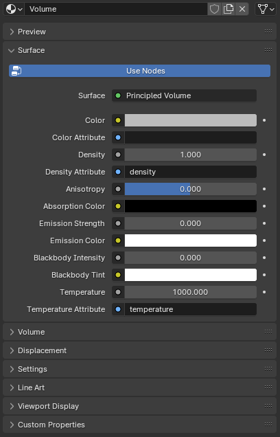Open the node link type dropdown icon
Screen dimensions: 280x437
(266, 9)
